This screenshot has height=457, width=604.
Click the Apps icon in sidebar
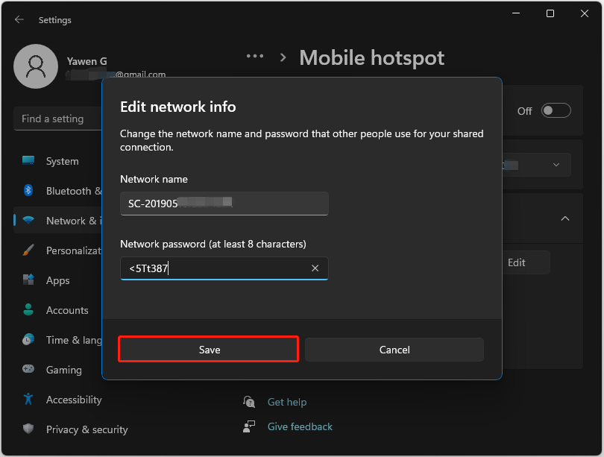[28, 280]
